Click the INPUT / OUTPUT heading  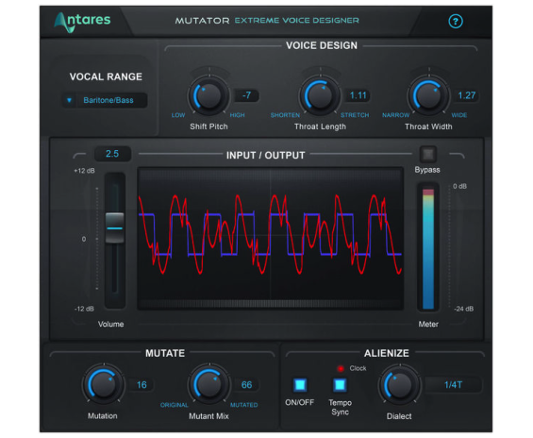(x=265, y=156)
